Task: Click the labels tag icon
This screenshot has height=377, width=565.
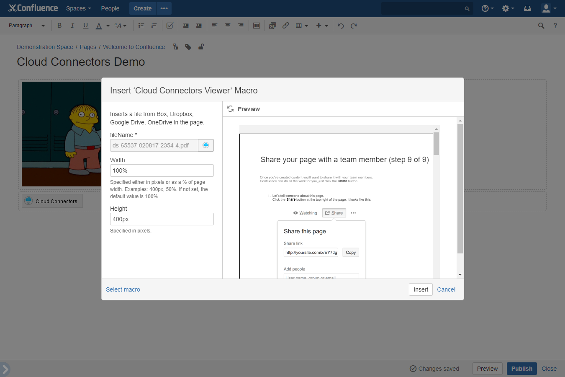Action: point(188,47)
